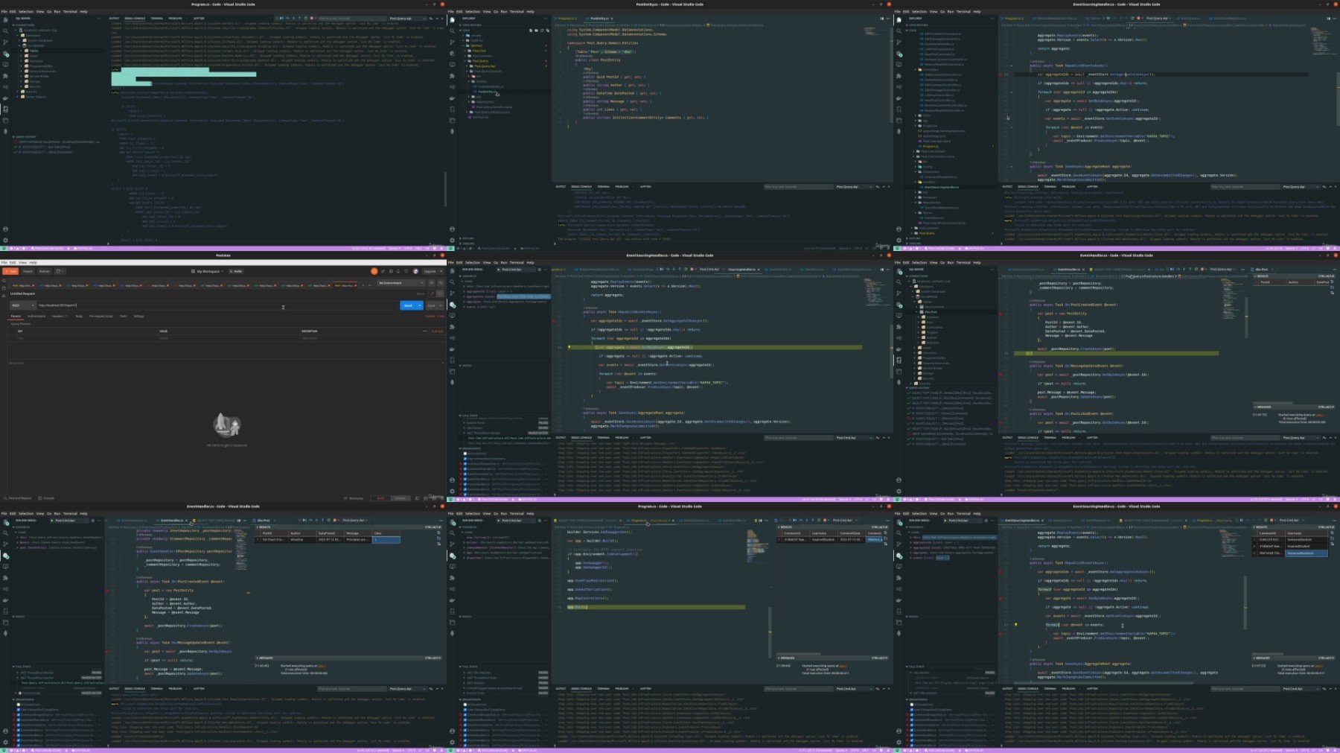Switch to the Program.cs tab in PostEntity.cs window

pyautogui.click(x=567, y=18)
